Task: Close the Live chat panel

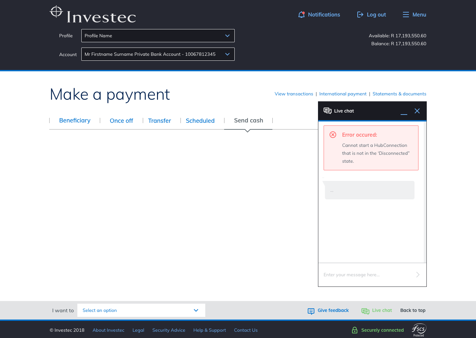Action: [417, 111]
